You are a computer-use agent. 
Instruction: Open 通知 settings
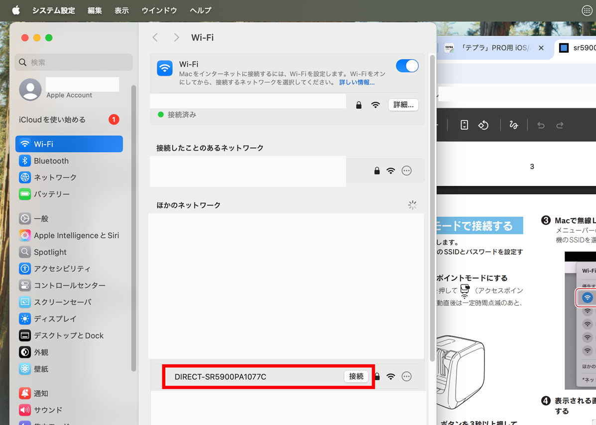(69, 394)
